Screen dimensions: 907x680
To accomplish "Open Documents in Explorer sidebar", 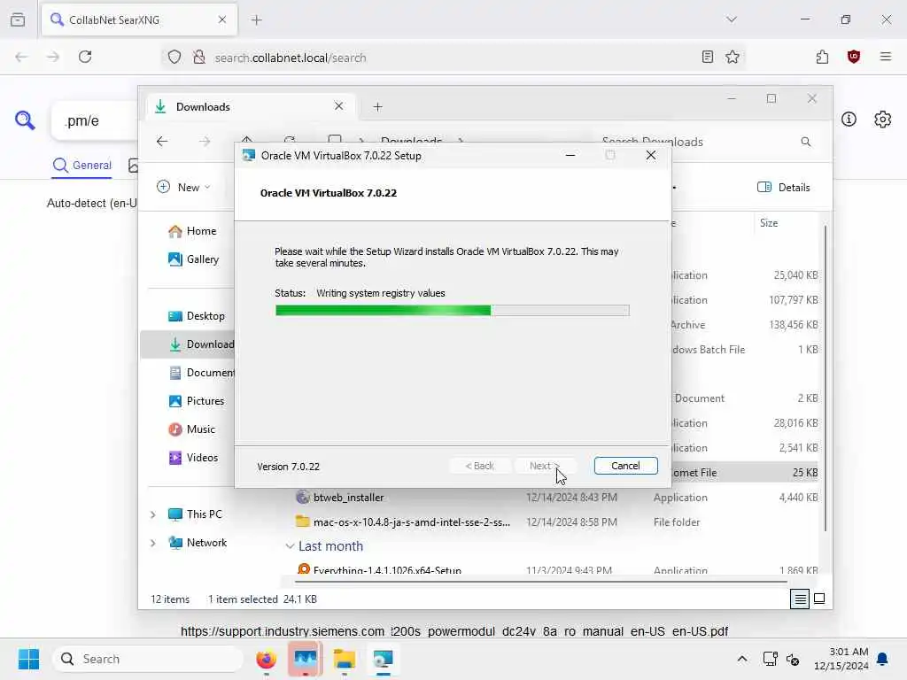I will [x=201, y=373].
